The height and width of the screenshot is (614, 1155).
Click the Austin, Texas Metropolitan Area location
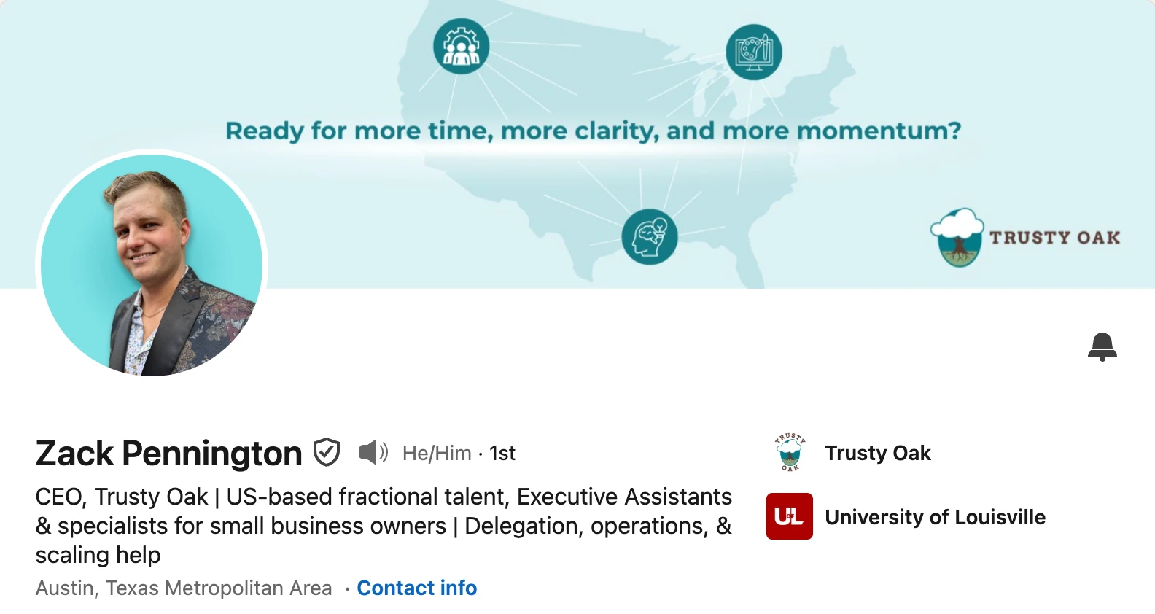(184, 588)
